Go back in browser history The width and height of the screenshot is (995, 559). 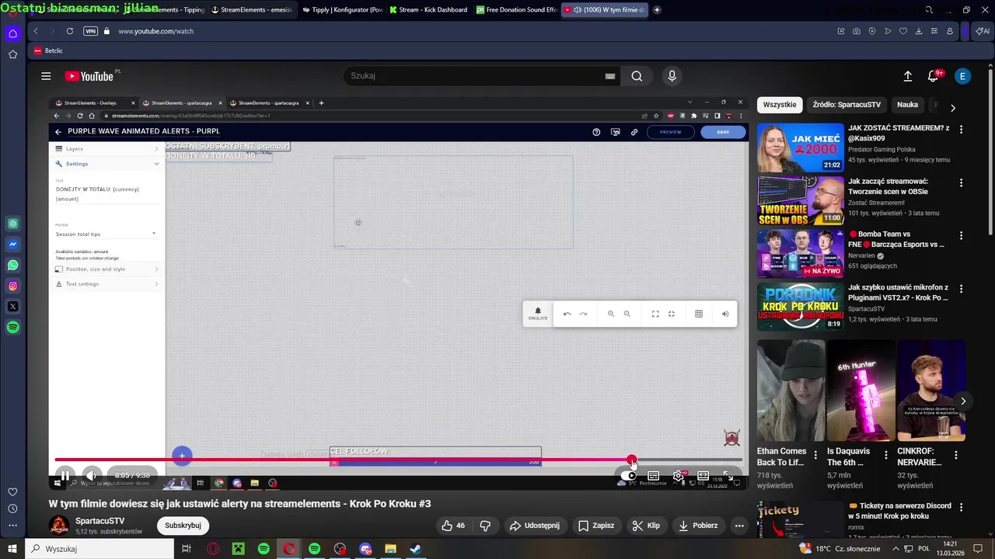pyautogui.click(x=36, y=31)
